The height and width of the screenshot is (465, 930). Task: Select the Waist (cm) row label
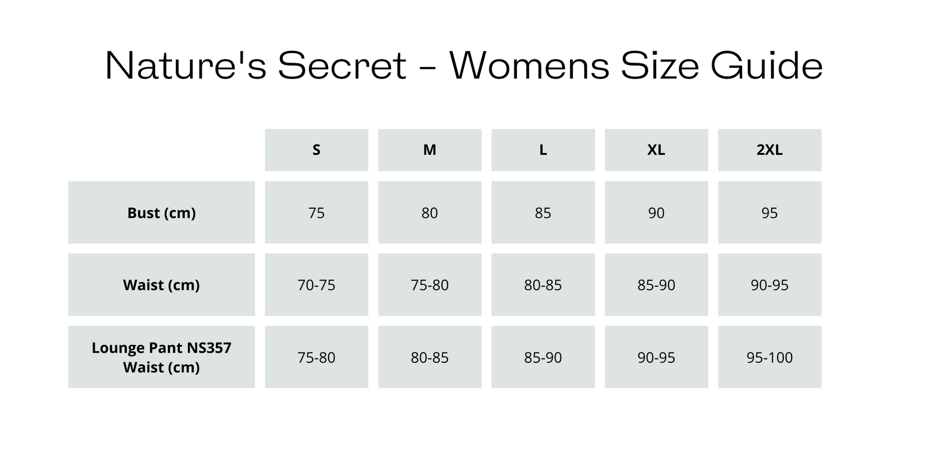162,285
